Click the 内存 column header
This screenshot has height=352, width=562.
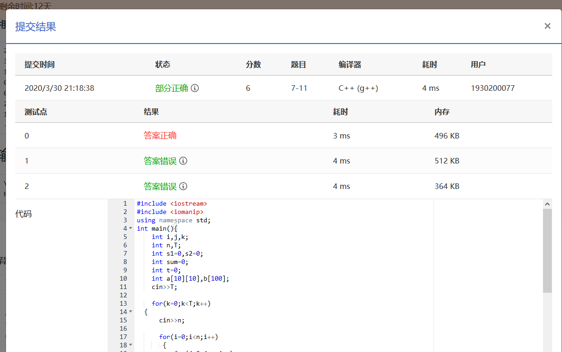442,112
